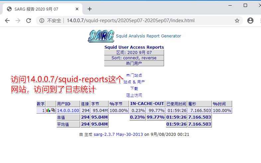Viewport: 261px width, 163px height.
Task: Click Squid Analysis Report Generator link
Action: (148, 36)
